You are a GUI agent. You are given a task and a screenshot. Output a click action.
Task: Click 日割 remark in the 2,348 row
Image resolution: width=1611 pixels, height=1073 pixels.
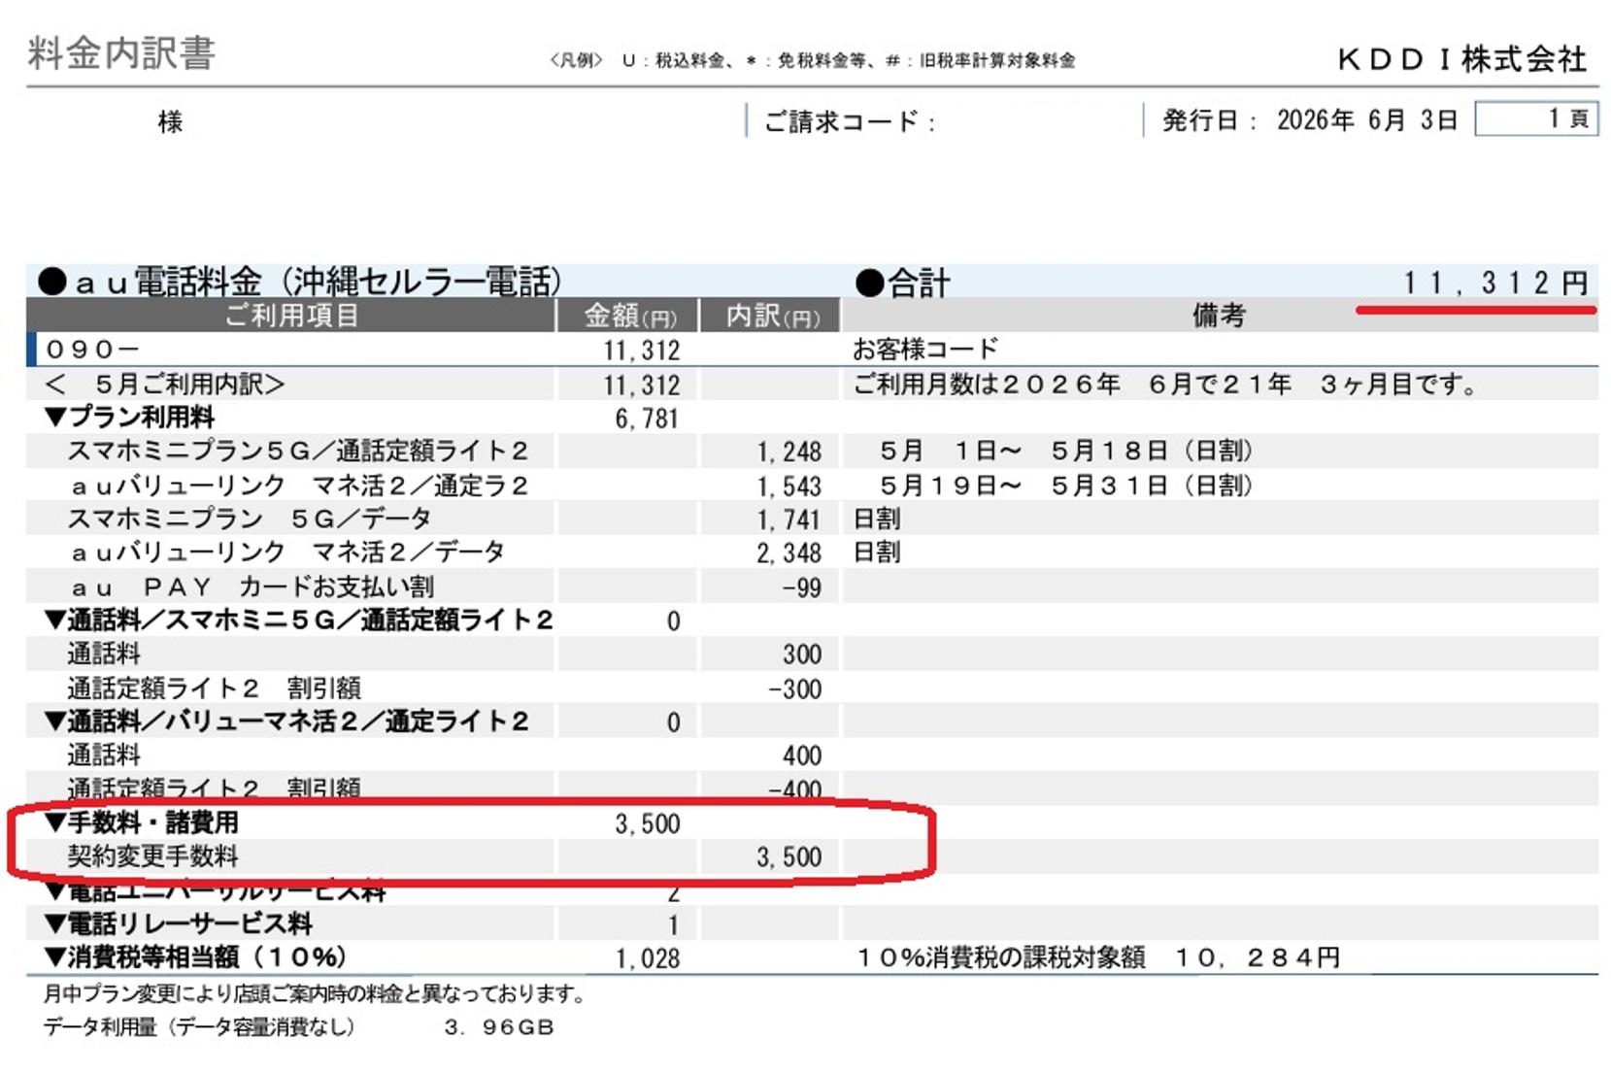[x=877, y=553]
